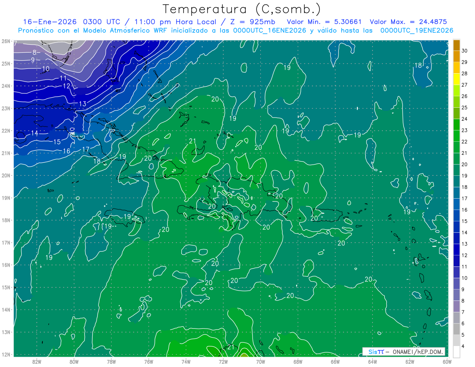Click the longitude axis label 82W

[x=37, y=361]
